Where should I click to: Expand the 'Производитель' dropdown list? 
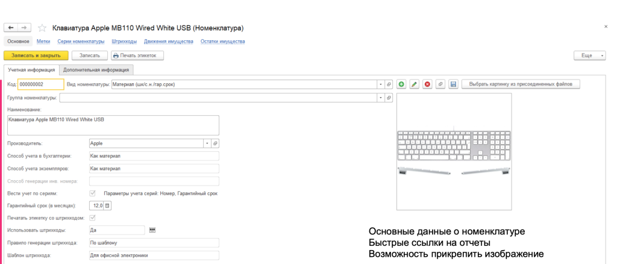pyautogui.click(x=207, y=143)
